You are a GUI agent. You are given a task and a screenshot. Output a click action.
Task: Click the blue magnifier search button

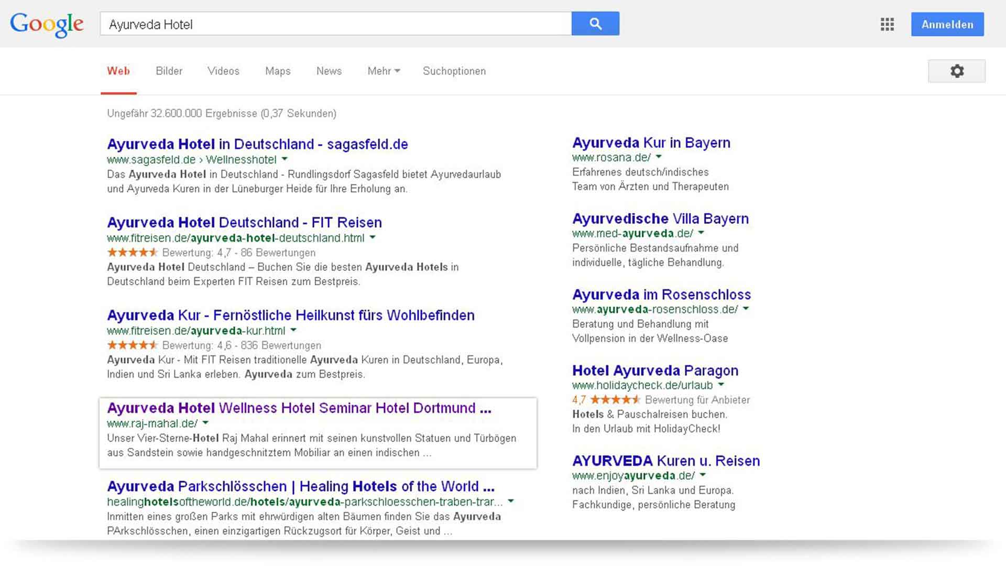pos(595,24)
